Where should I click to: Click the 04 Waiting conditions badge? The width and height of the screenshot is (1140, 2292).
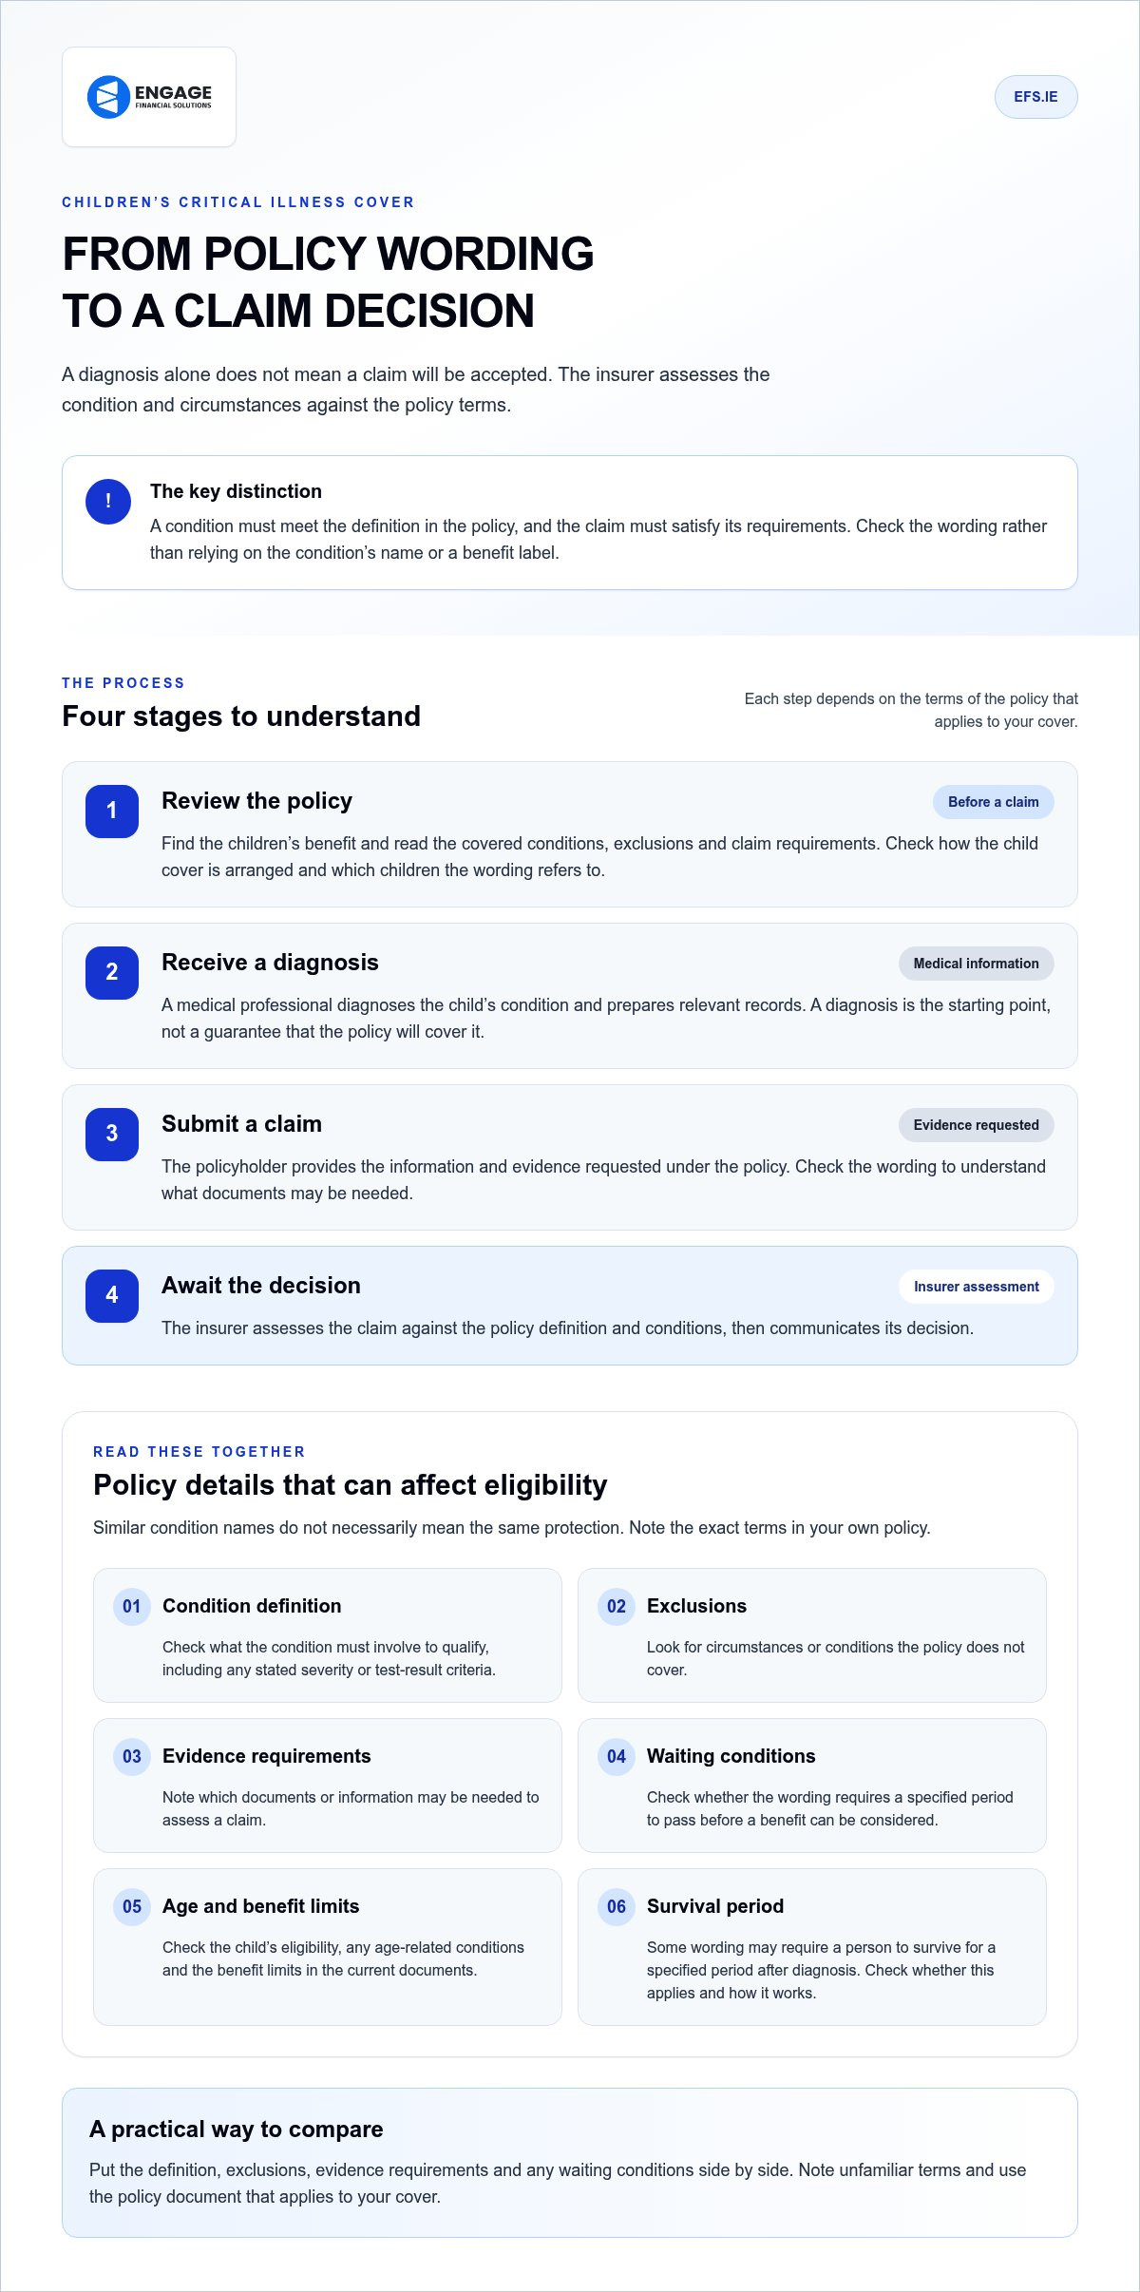pos(617,1757)
